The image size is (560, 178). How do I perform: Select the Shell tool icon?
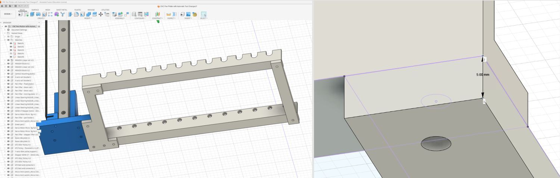pos(82,14)
